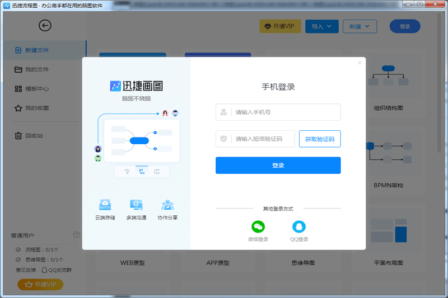Image resolution: width=448 pixels, height=298 pixels.
Task: Select 模板中心 in the sidebar
Action: [37, 88]
